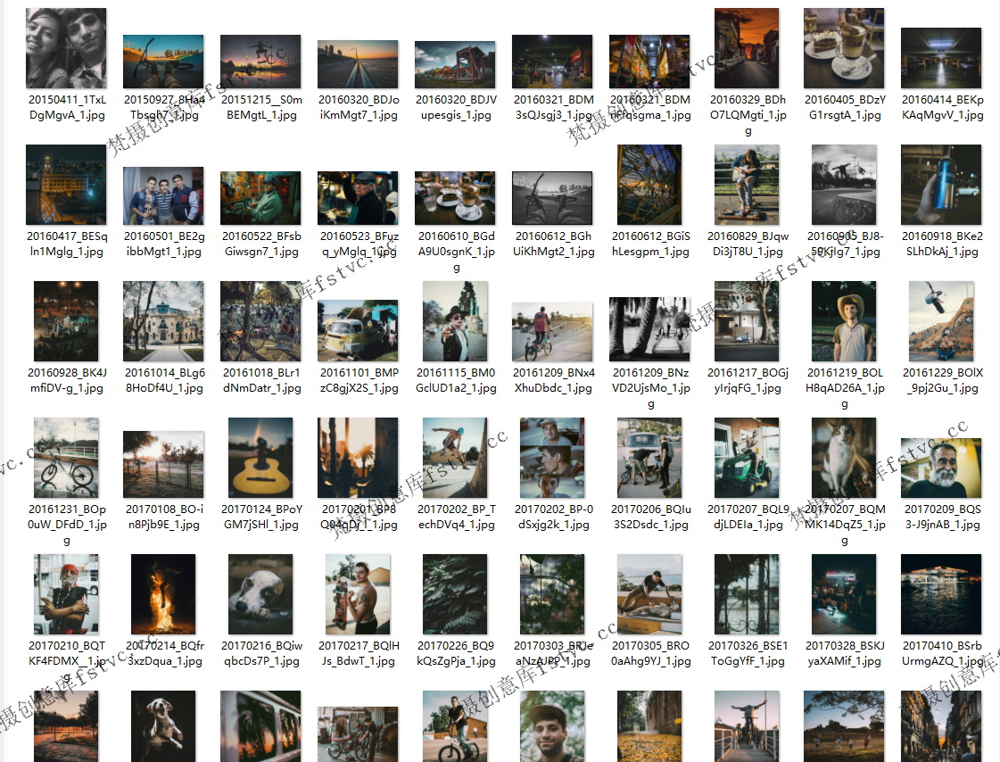
Task: Select the 20170305_BRO0aAhg9YJ_1.jpg thumbnail
Action: point(649,594)
